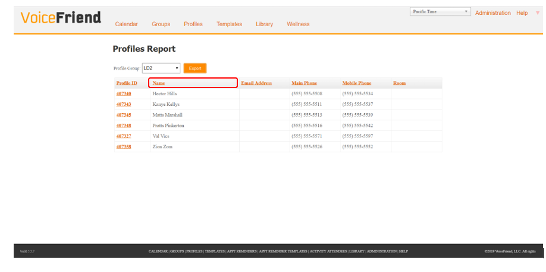
Task: Click main phone (555) 555-5516
Action: click(307, 126)
